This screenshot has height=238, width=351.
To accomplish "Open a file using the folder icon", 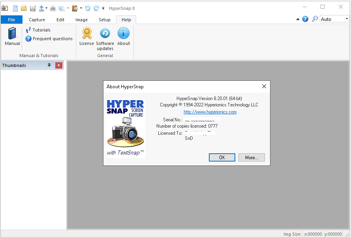I will click(x=24, y=8).
